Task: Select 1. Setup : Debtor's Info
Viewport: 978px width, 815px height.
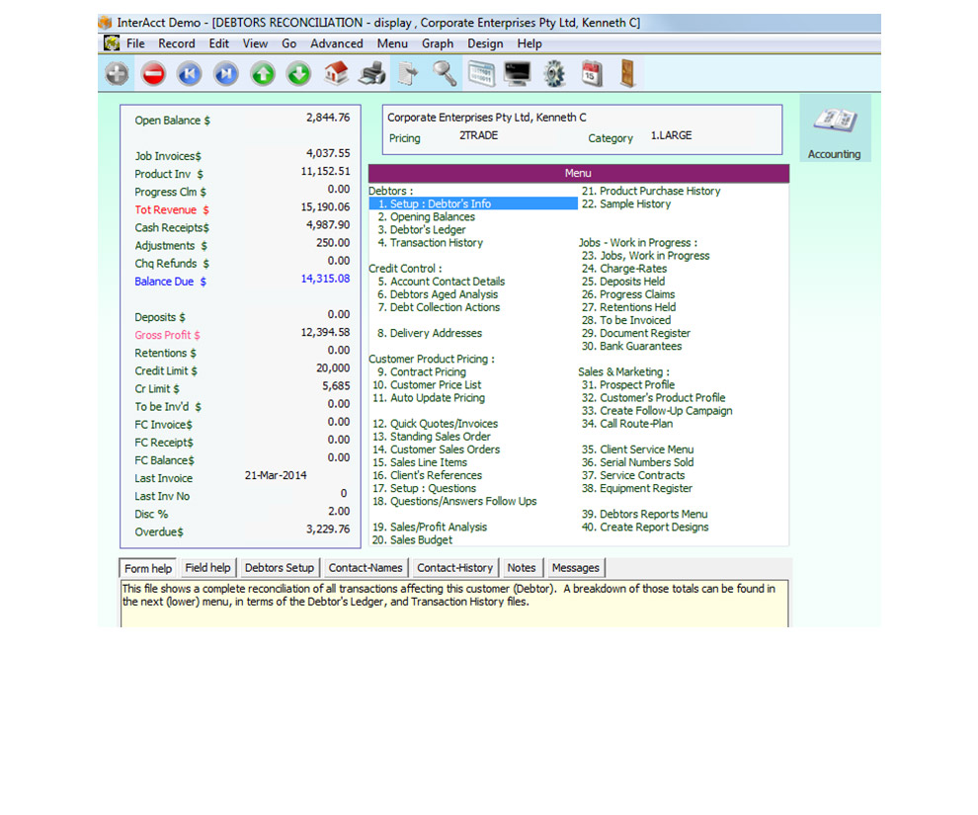Action: [473, 204]
